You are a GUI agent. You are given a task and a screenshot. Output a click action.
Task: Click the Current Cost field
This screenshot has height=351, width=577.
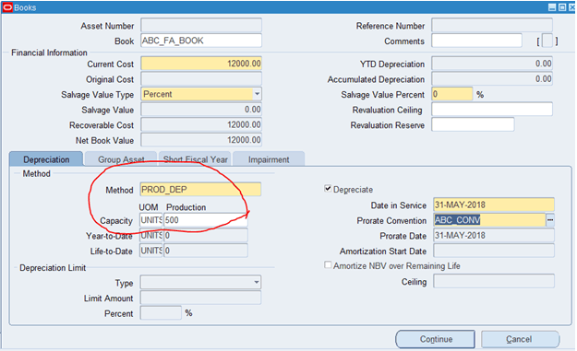click(201, 64)
